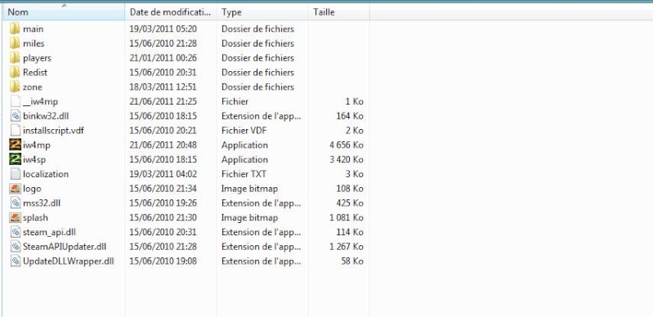
Task: Click the binkw32.dll file icon
Action: (15, 116)
